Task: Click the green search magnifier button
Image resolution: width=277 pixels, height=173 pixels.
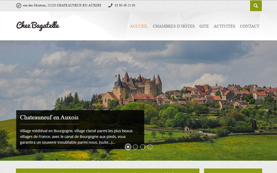Action: click(256, 6)
